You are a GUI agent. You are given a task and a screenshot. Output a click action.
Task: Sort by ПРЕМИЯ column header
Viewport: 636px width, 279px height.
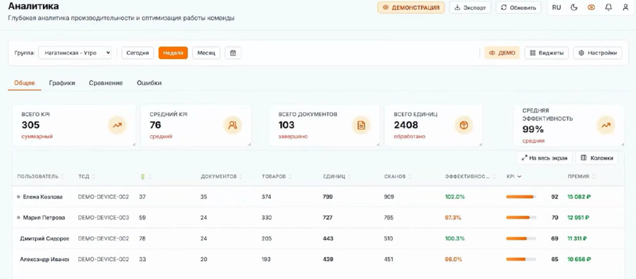coord(581,177)
